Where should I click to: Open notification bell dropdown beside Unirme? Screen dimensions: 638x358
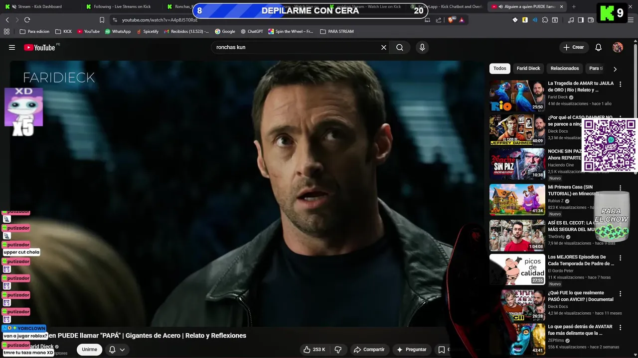(x=117, y=350)
